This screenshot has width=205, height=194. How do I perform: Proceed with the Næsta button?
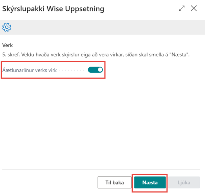pyautogui.click(x=150, y=182)
